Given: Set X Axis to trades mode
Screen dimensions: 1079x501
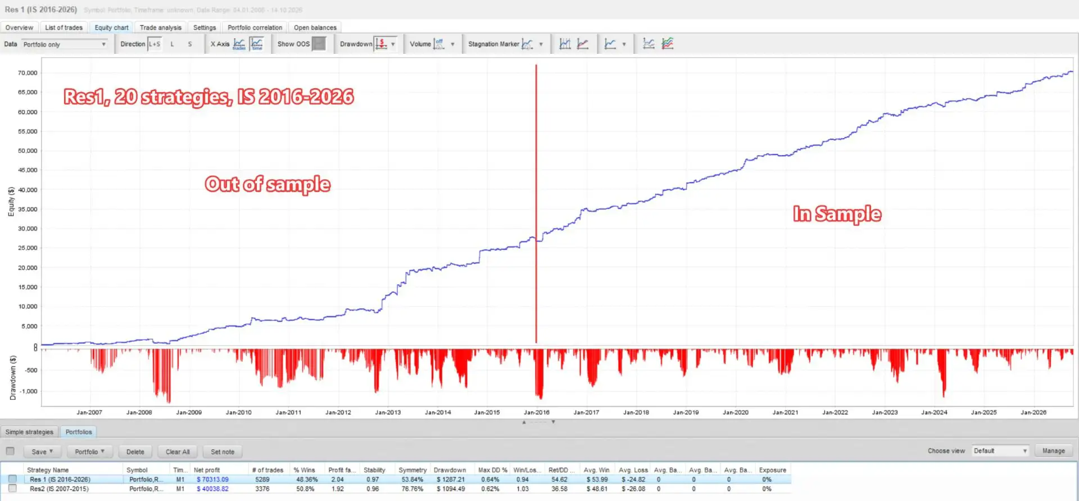Looking at the screenshot, I should click(x=239, y=44).
